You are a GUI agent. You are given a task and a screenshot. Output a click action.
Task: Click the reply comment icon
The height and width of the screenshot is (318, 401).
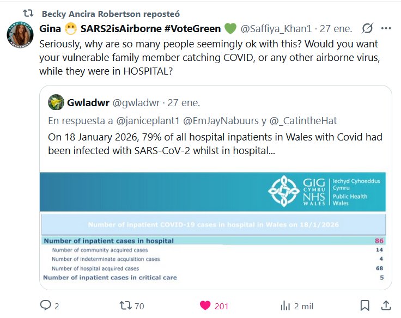click(x=45, y=305)
